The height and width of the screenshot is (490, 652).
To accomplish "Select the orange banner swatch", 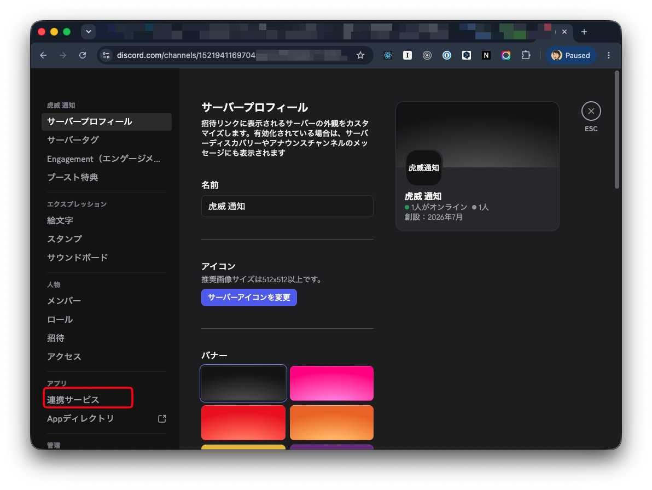I will coord(331,423).
